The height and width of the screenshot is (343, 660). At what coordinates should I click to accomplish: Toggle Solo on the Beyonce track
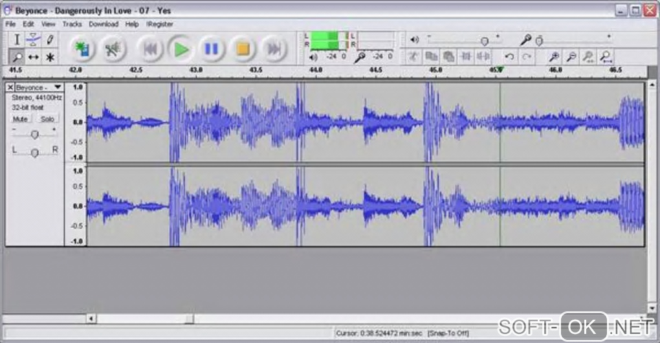point(47,119)
